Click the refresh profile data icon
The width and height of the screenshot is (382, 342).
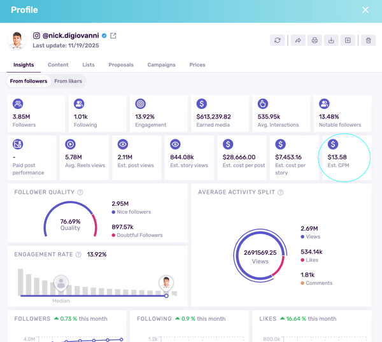coord(278,40)
